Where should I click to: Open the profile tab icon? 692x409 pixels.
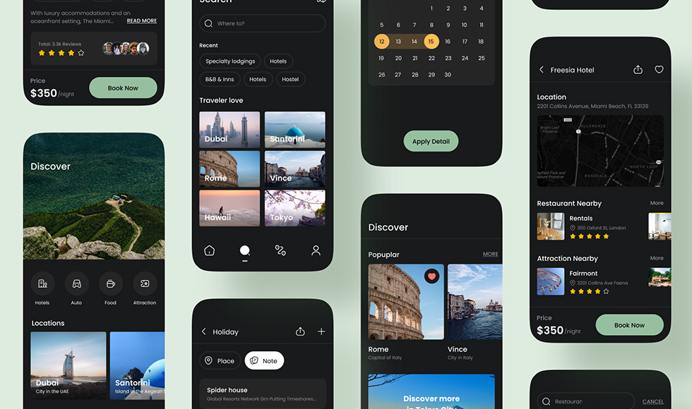(316, 250)
